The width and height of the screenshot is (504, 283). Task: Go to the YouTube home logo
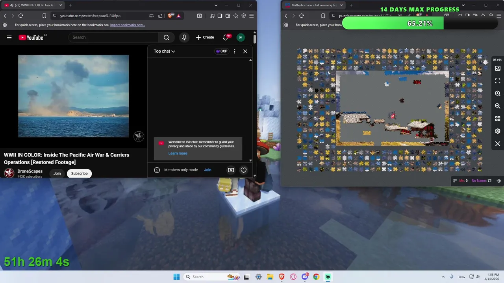[31, 37]
